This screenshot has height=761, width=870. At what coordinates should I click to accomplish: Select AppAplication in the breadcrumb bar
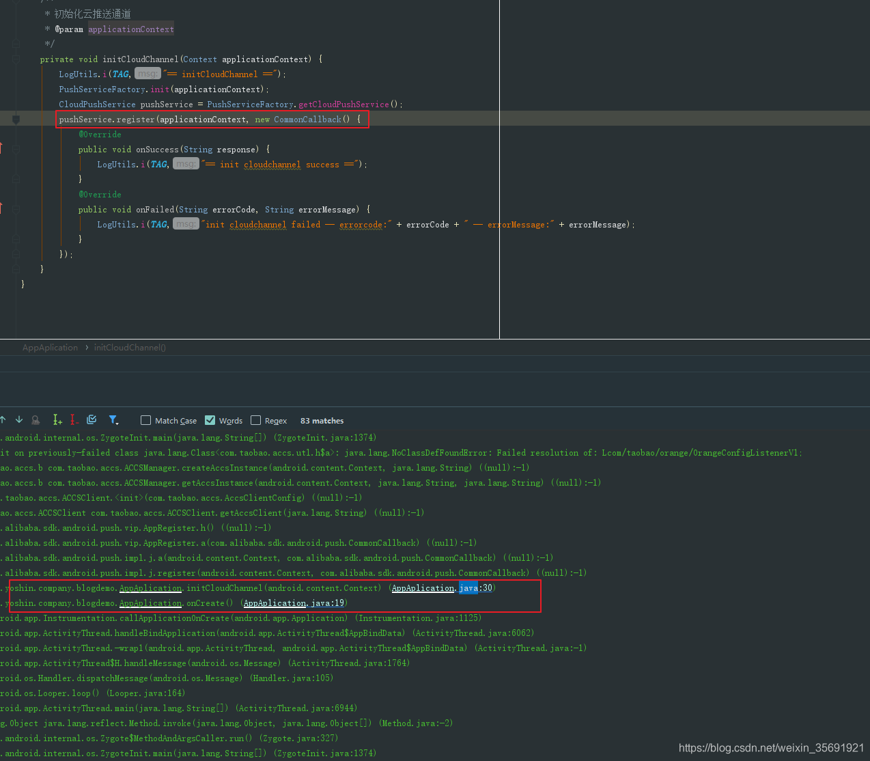tap(50, 347)
